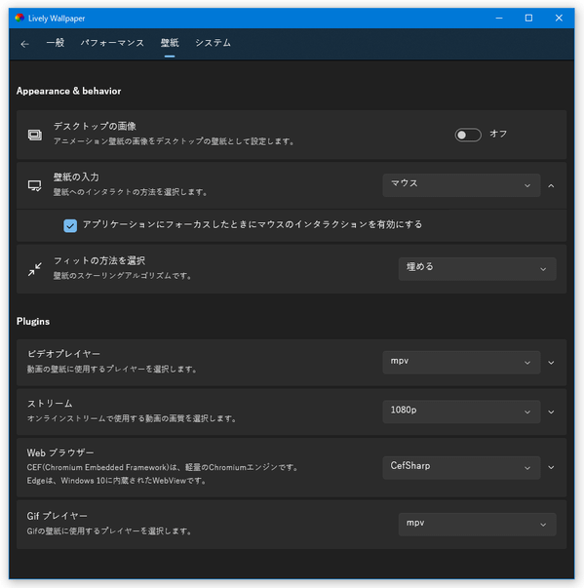Expand the ビデオプレイヤー section
Image resolution: width=584 pixels, height=588 pixels.
[x=551, y=363]
